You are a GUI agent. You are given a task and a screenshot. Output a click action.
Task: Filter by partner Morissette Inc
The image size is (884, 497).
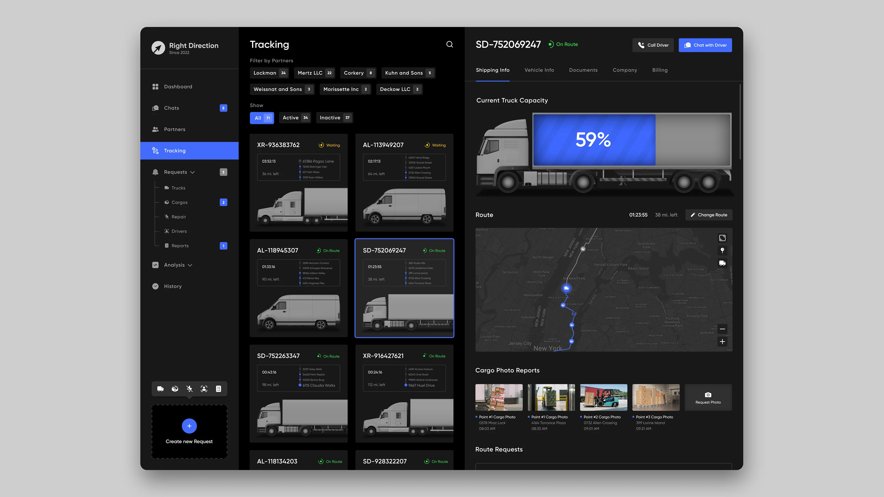pyautogui.click(x=345, y=89)
